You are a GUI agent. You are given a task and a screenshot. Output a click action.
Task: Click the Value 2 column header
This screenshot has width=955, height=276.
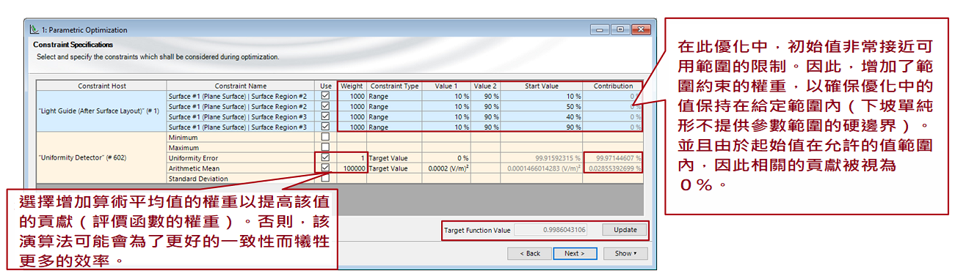pos(485,86)
